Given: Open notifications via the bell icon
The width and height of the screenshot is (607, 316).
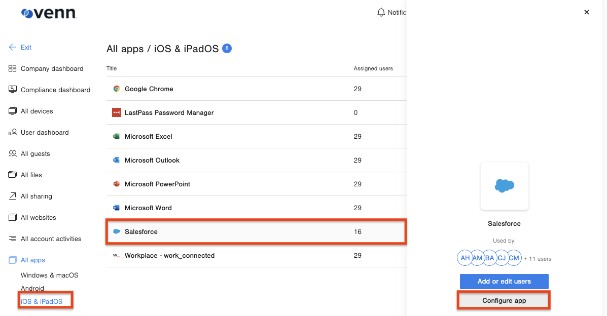Looking at the screenshot, I should pyautogui.click(x=381, y=12).
